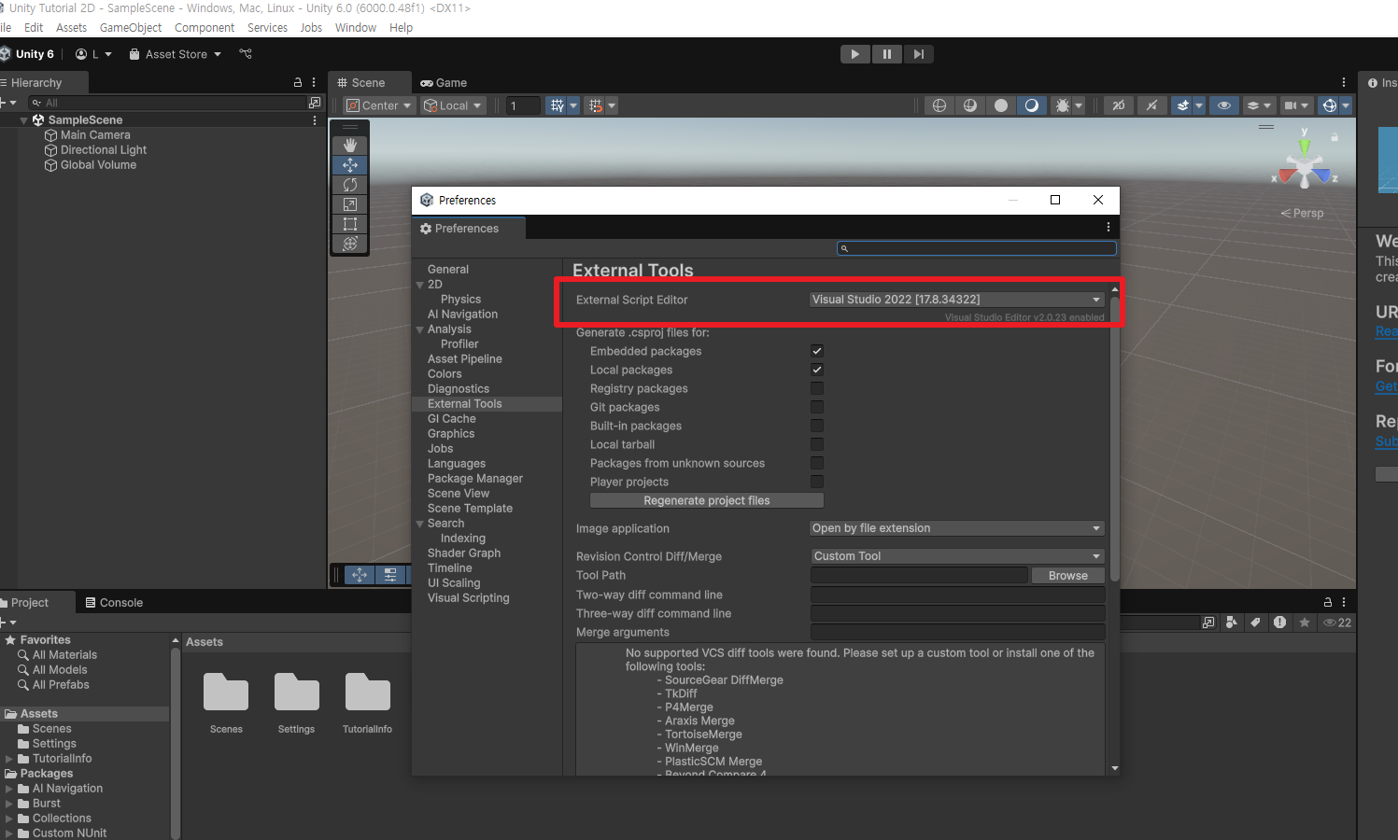
Task: Click the Tool Path input field
Action: pos(919,576)
